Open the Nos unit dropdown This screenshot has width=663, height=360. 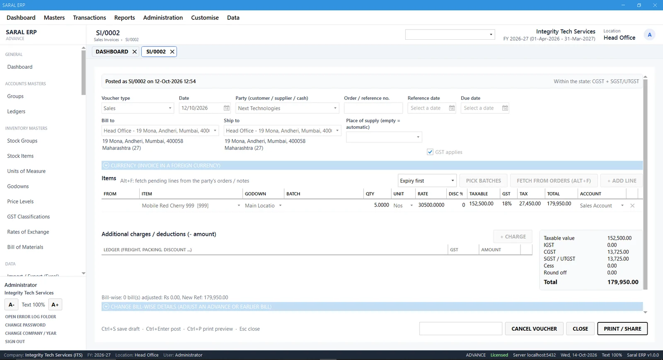coord(403,206)
